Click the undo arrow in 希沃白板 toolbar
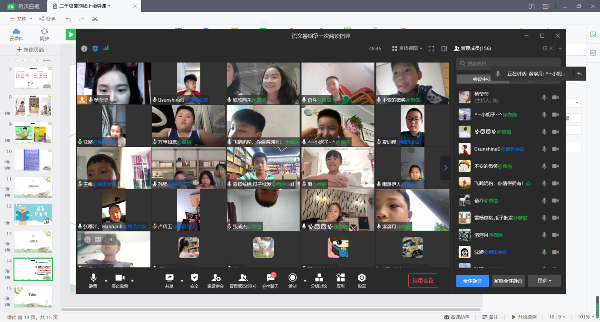600x322 pixels. 68,19
